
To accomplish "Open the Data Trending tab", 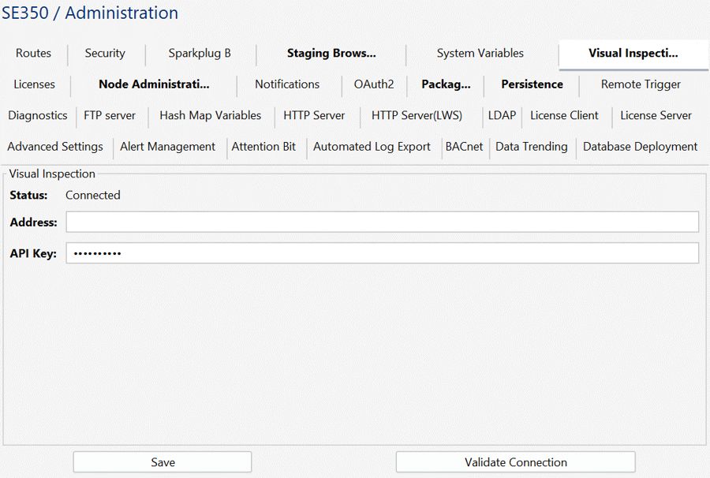I will point(531,148).
